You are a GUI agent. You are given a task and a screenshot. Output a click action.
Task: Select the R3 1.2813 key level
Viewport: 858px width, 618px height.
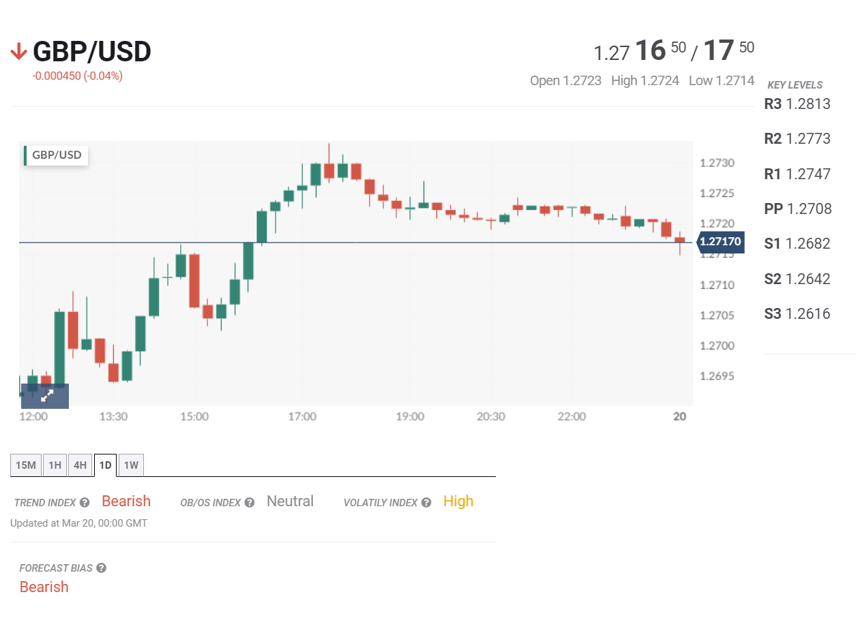point(797,104)
